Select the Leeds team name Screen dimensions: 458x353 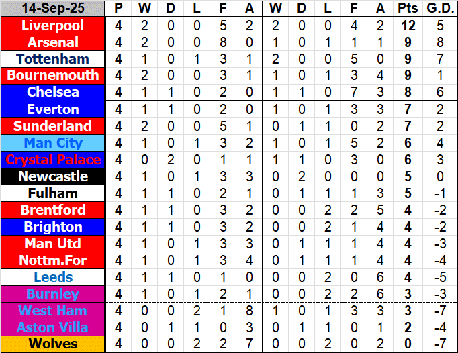pos(53,277)
